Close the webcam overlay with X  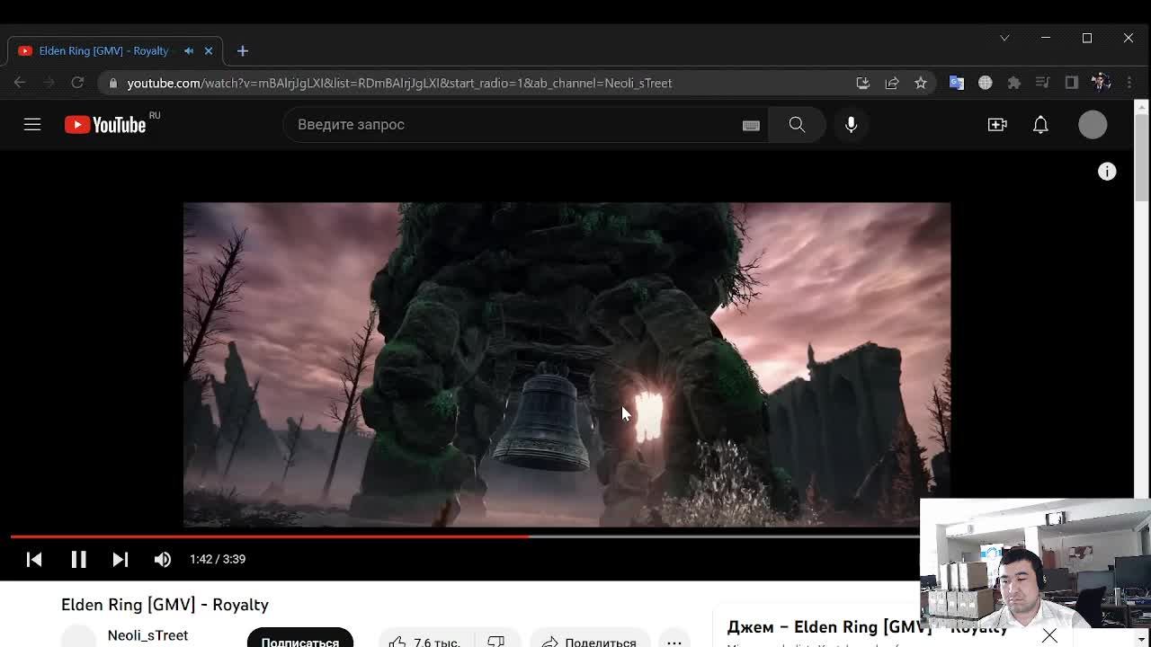[x=1049, y=636]
